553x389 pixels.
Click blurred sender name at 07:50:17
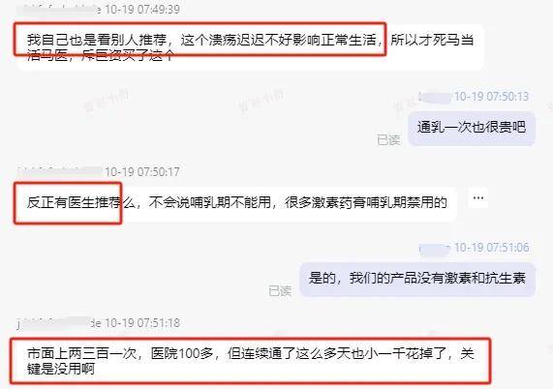point(59,172)
